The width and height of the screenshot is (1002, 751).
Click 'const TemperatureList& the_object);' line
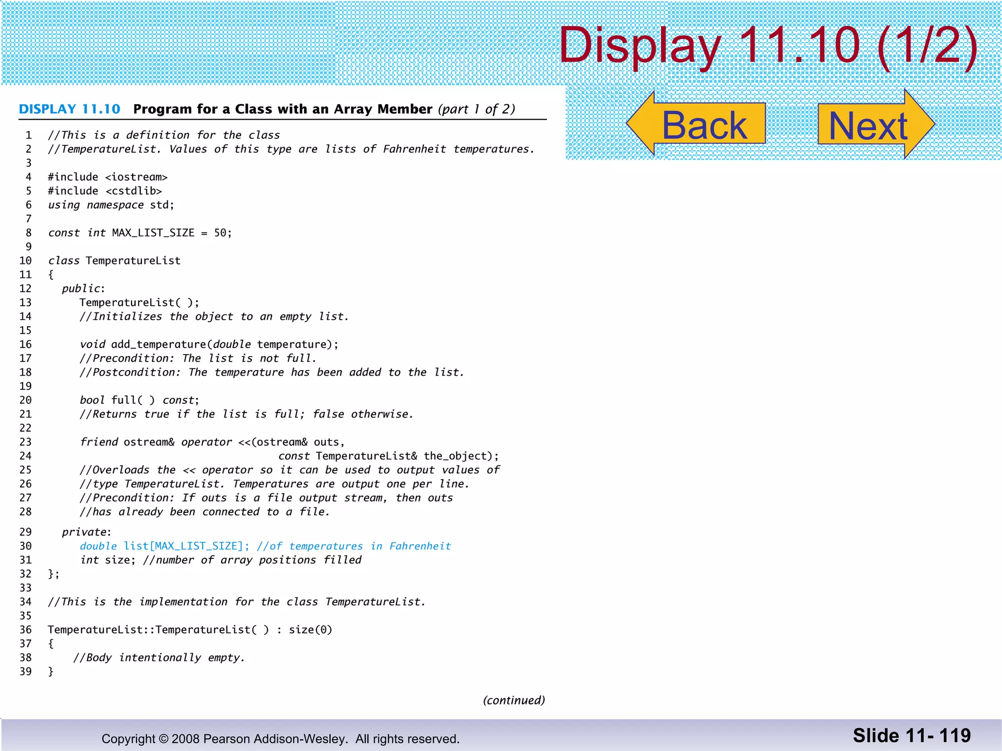(x=389, y=456)
